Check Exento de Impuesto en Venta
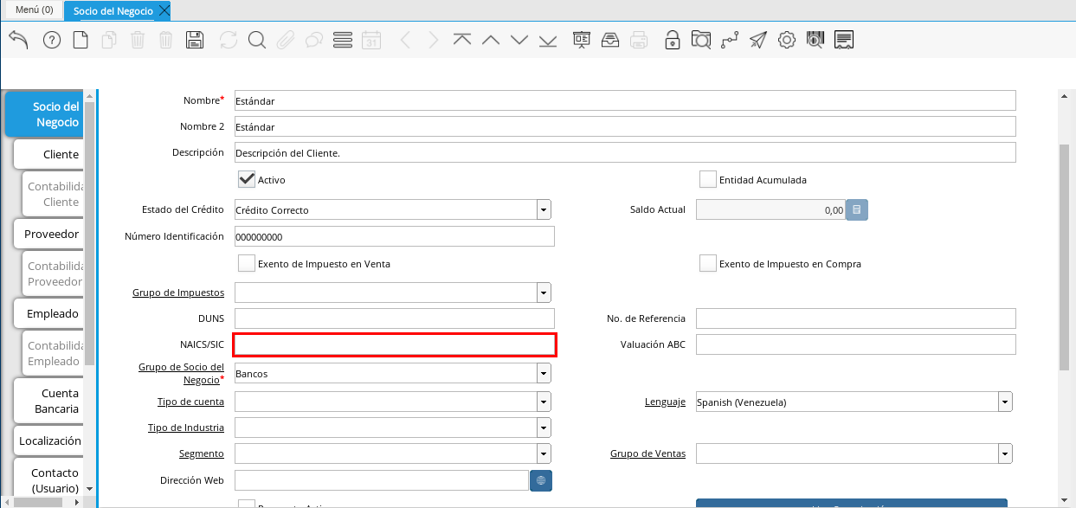Screen dimensions: 1076x508 click(x=247, y=263)
